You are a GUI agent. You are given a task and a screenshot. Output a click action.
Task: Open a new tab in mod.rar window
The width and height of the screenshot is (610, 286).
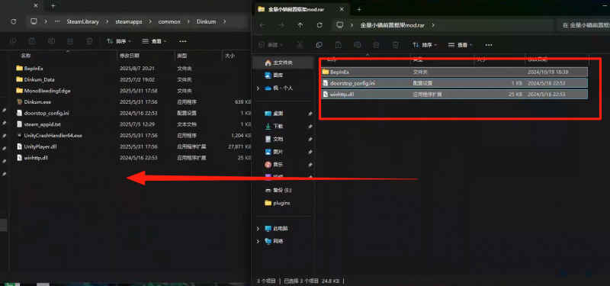358,9
